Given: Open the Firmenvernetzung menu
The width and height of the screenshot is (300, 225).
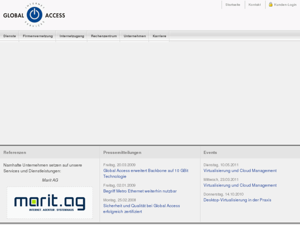Looking at the screenshot, I should coord(38,36).
